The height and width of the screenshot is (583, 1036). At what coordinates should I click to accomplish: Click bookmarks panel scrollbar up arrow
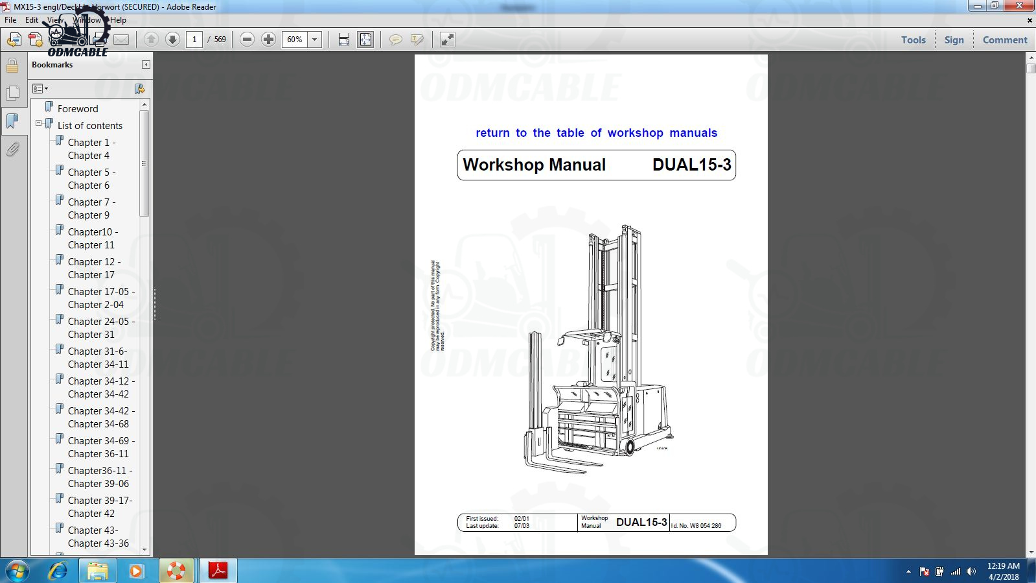click(x=144, y=104)
